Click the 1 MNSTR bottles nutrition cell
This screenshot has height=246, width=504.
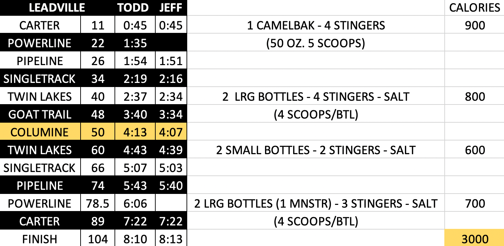coord(316,204)
